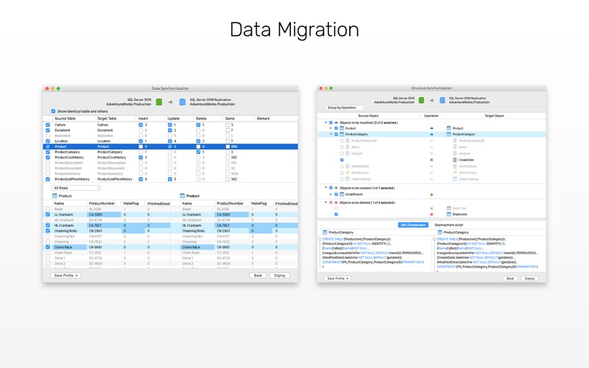The height and width of the screenshot is (368, 589).
Task: Collapse the Objects to be modified group
Action: pos(325,123)
